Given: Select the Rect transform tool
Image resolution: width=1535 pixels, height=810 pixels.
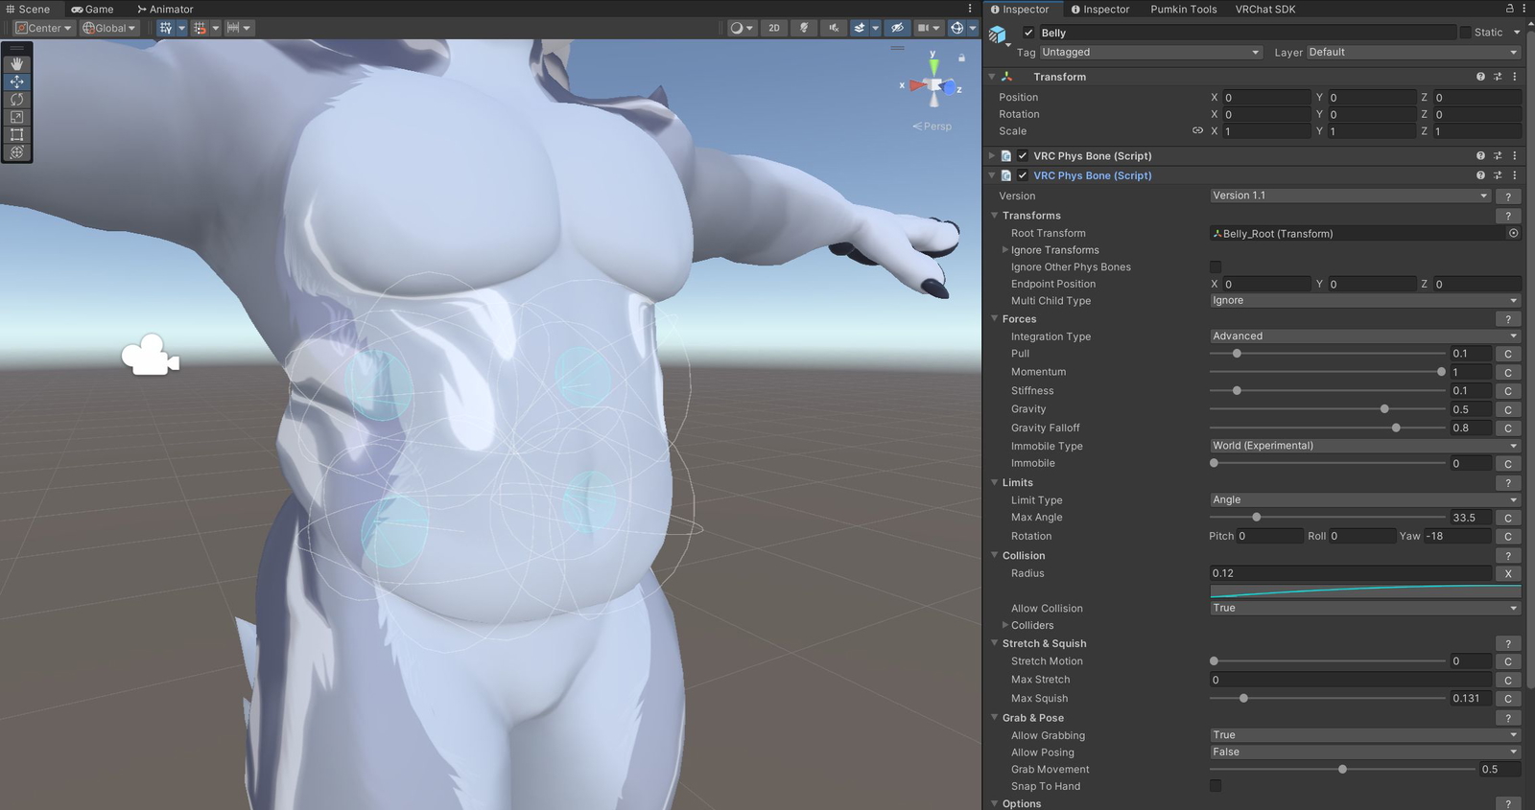Looking at the screenshot, I should [17, 135].
